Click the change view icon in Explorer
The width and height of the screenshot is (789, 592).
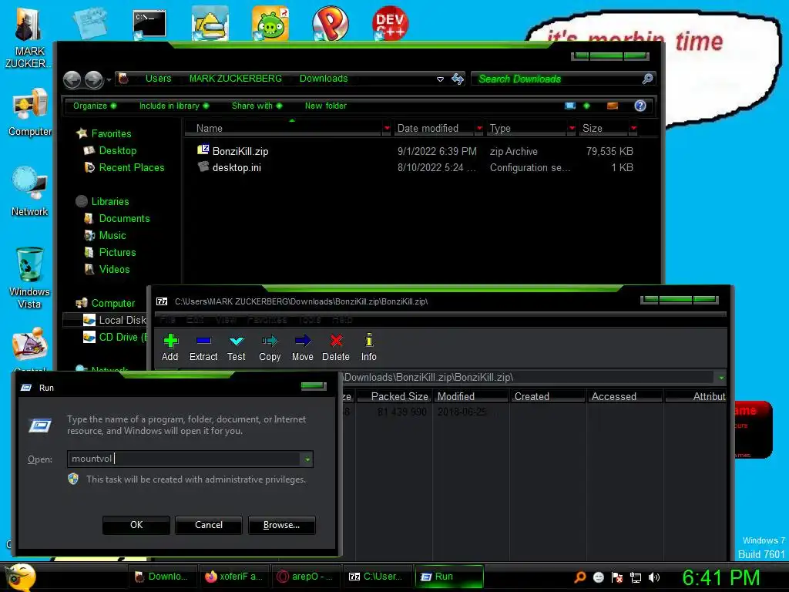pyautogui.click(x=570, y=106)
